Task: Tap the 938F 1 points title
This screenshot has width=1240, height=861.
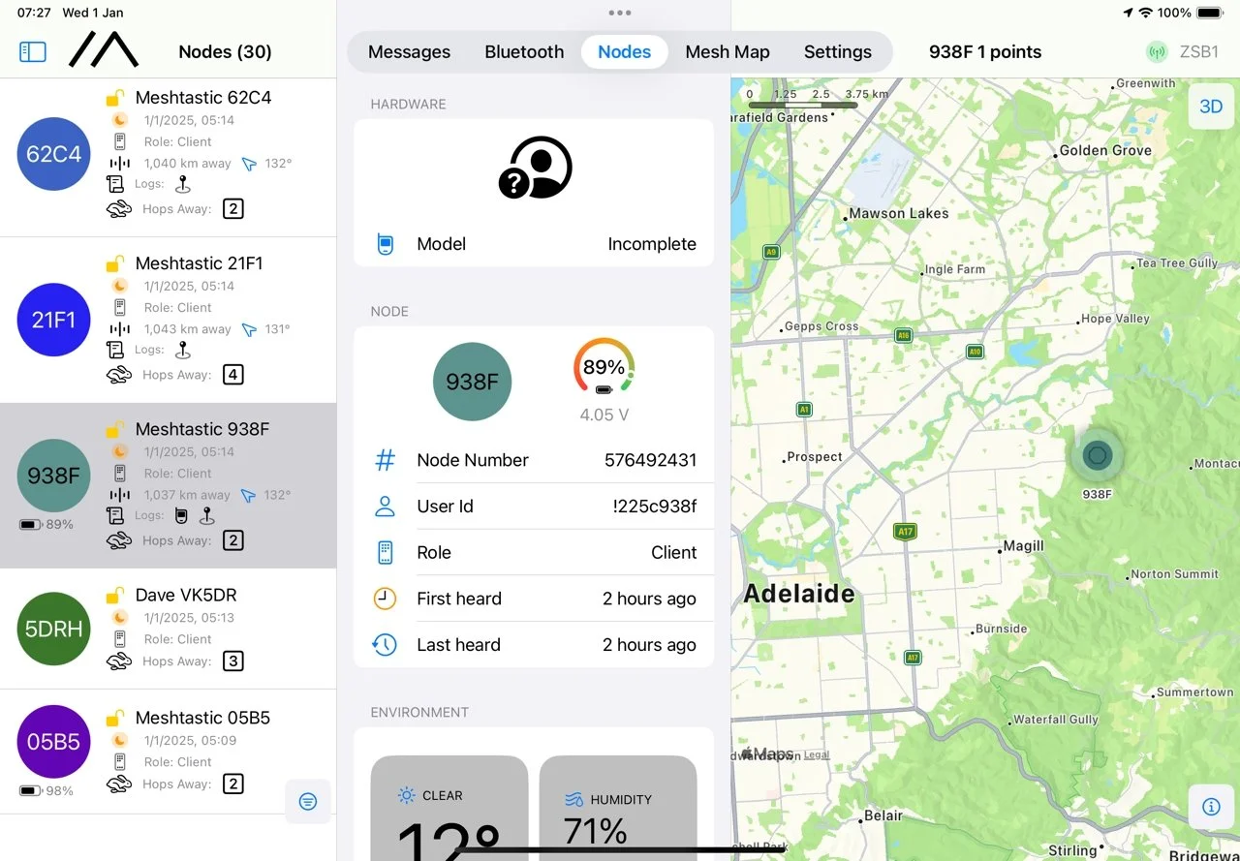Action: tap(985, 52)
